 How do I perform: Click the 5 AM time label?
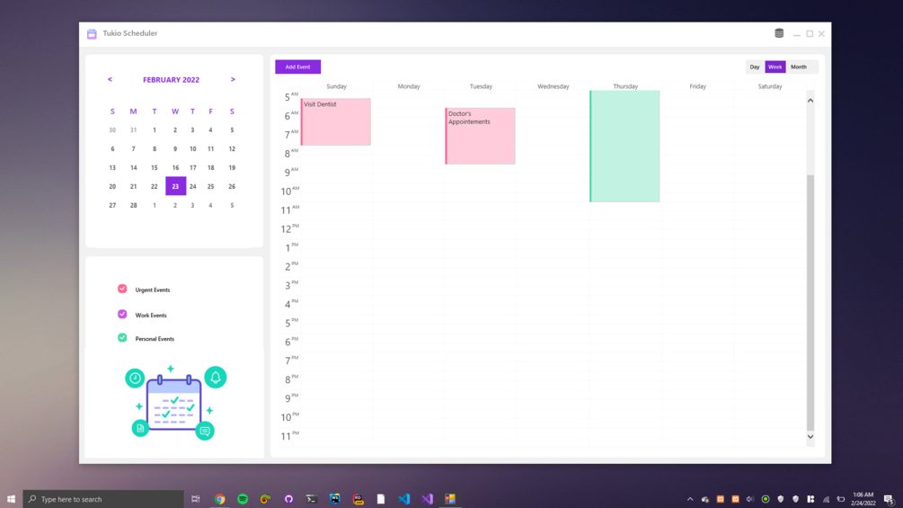pyautogui.click(x=291, y=97)
